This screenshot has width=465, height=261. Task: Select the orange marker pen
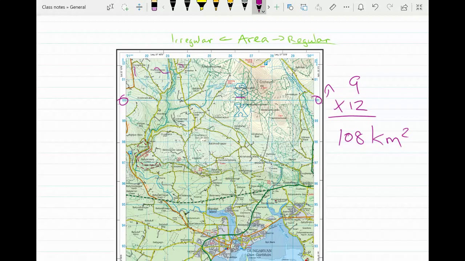click(x=216, y=6)
